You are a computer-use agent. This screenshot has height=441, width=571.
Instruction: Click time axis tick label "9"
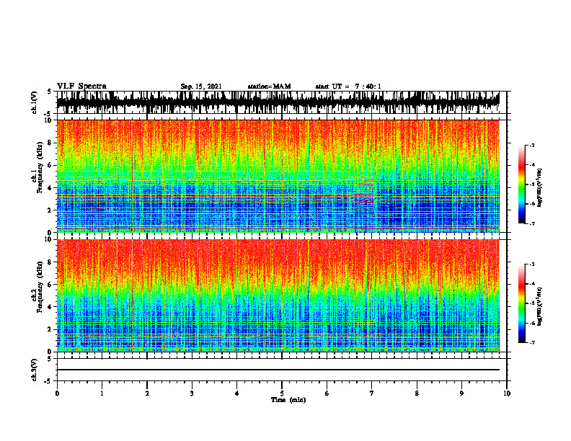coord(461,393)
